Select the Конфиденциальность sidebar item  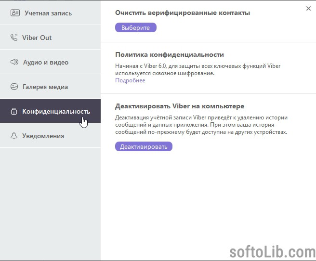pyautogui.click(x=50, y=111)
